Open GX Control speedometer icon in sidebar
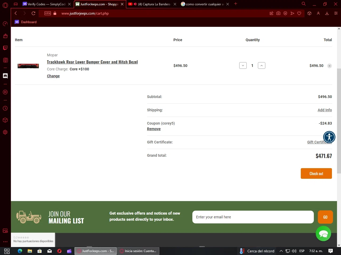Viewport: 341px width, 255px height. coord(5,24)
